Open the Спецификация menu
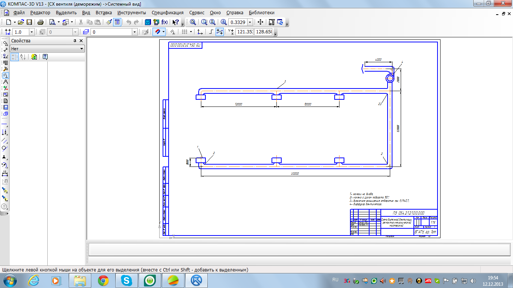 [x=167, y=13]
